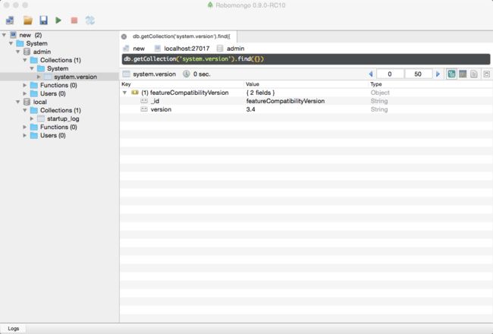Click the connection icon beside 'new' label
This screenshot has height=334, width=493.
[x=126, y=49]
